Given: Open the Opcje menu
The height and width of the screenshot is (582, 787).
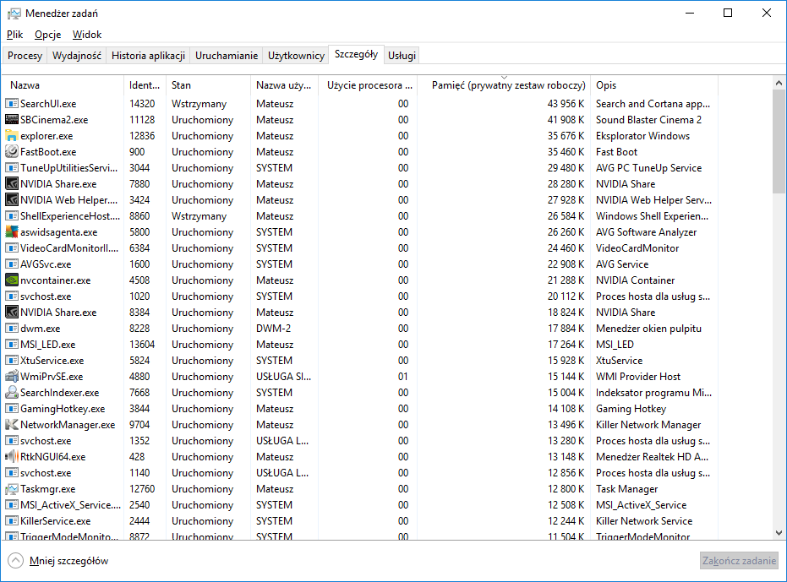Looking at the screenshot, I should [x=47, y=35].
